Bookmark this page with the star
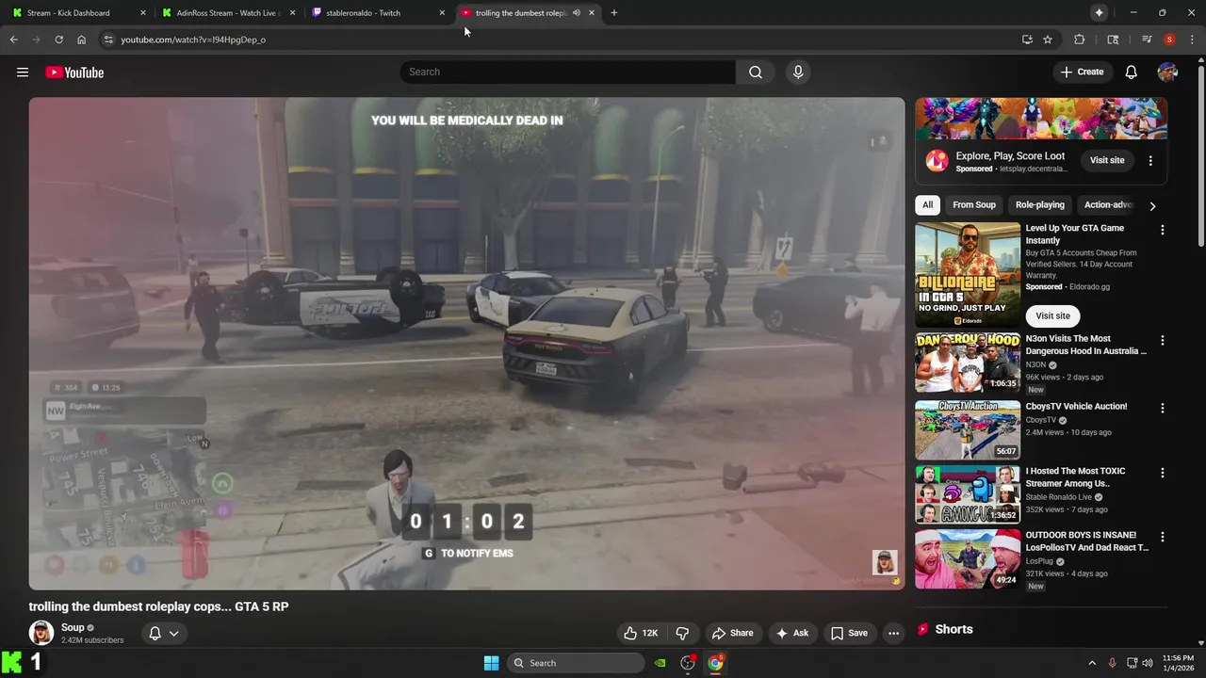This screenshot has height=678, width=1206. click(x=1048, y=40)
